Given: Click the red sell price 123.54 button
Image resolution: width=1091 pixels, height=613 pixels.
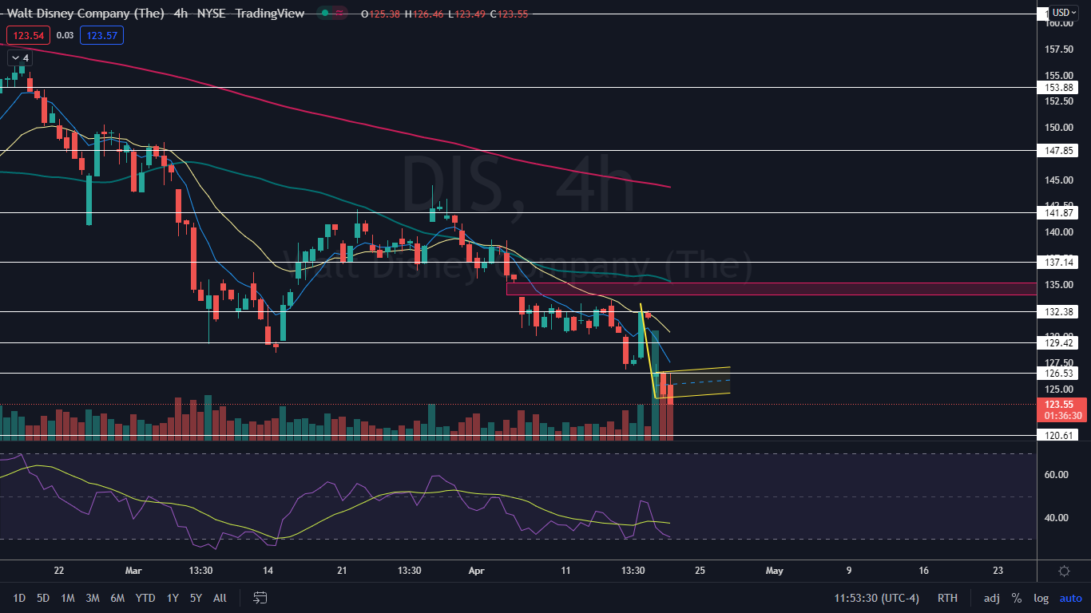Looking at the screenshot, I should pyautogui.click(x=29, y=35).
